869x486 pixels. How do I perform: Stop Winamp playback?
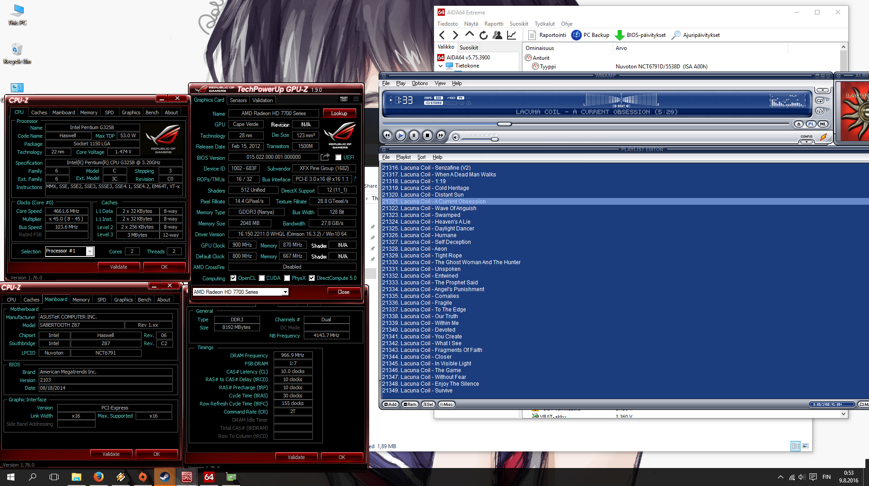point(427,135)
